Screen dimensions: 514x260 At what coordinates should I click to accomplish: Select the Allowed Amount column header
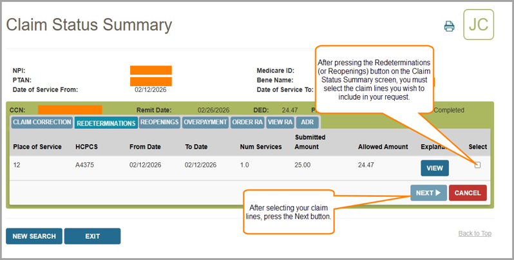coord(383,147)
